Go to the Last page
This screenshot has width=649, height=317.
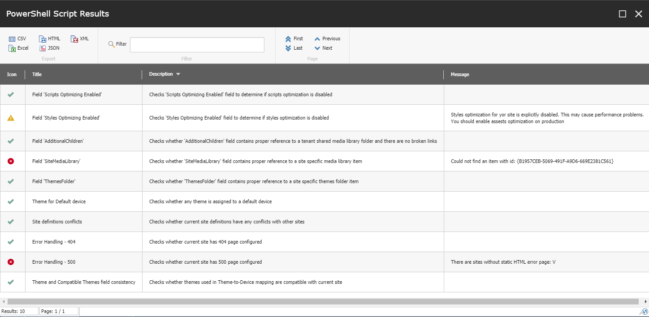click(294, 48)
